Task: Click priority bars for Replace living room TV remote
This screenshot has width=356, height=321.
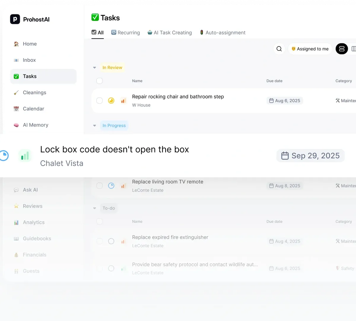Action: 123,186
